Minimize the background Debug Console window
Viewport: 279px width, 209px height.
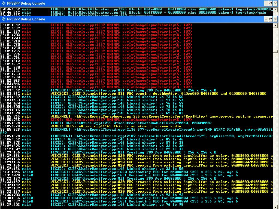(x=266, y=3)
